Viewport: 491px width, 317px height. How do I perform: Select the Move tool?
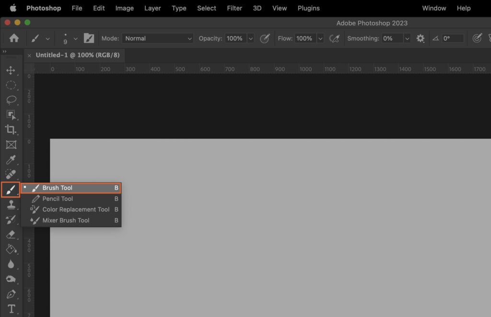pos(11,70)
